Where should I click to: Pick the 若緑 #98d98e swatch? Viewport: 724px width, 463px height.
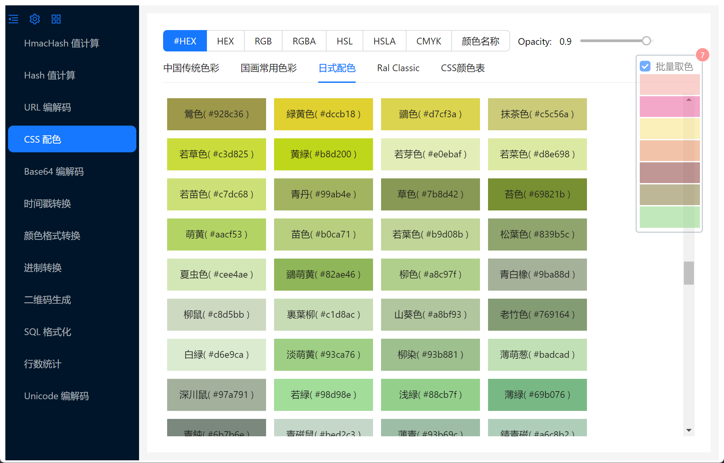tap(323, 395)
